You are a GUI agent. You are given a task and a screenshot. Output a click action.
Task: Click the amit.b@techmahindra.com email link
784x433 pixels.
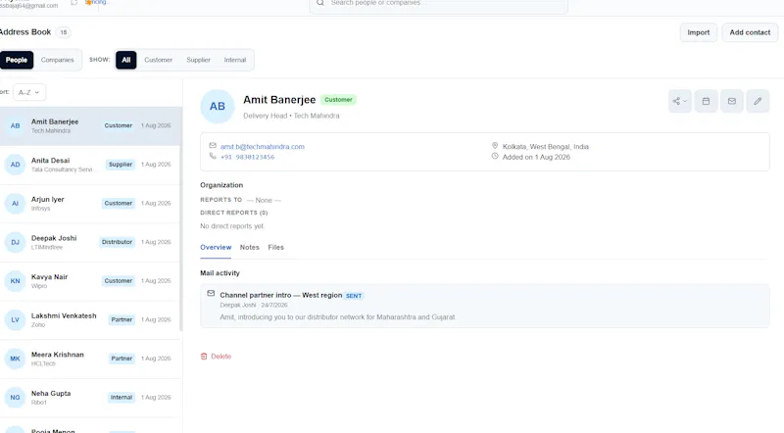pyautogui.click(x=262, y=147)
